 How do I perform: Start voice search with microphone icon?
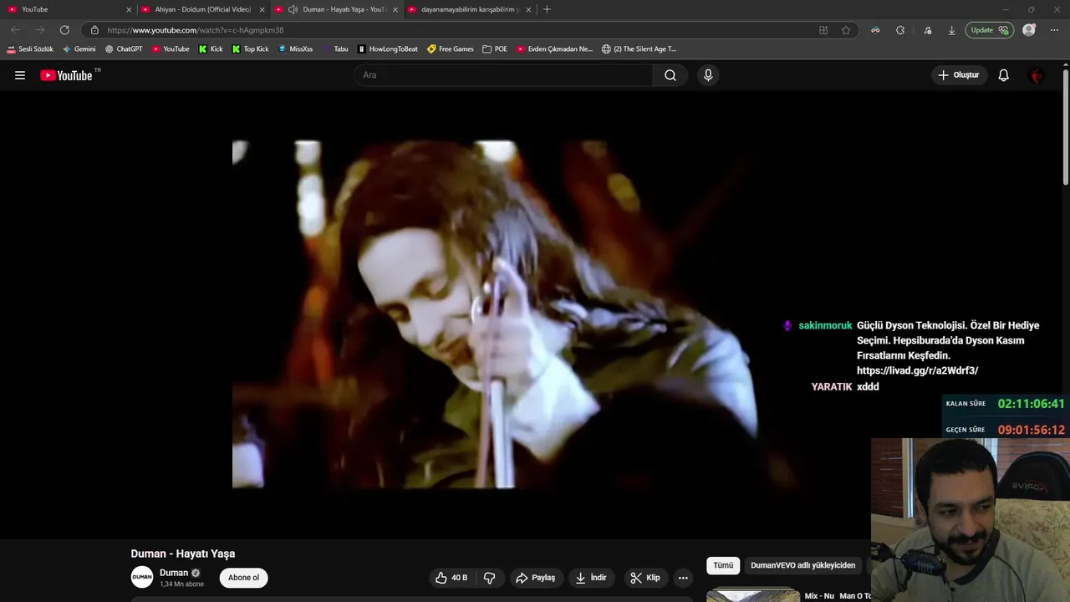708,75
